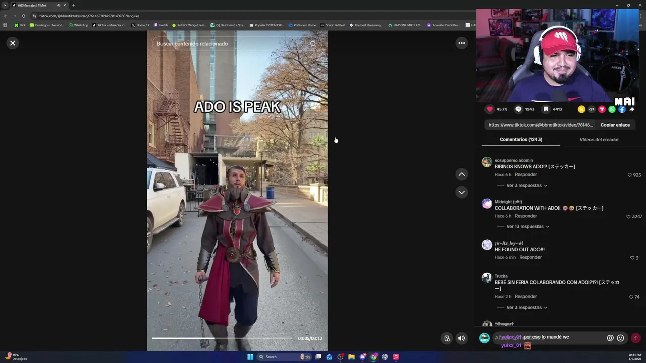Toggle video sound with speaker icon
Image resolution: width=646 pixels, height=363 pixels.
coord(461,338)
